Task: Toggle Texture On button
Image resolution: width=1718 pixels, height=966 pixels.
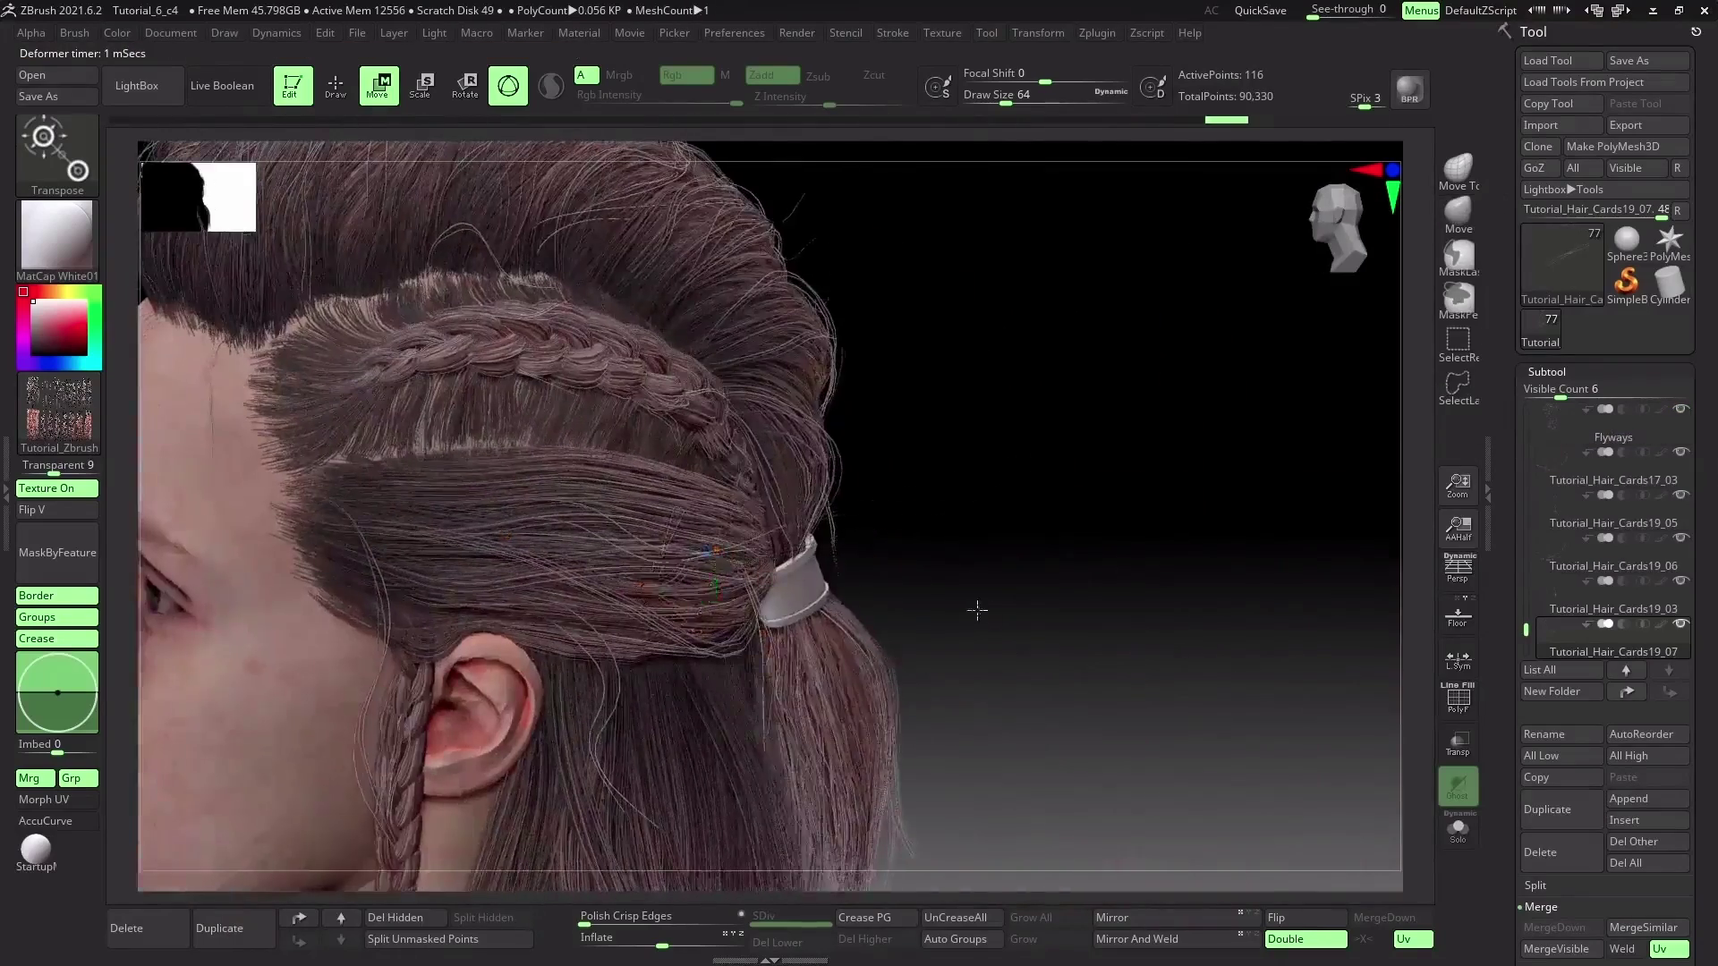Action: (57, 488)
